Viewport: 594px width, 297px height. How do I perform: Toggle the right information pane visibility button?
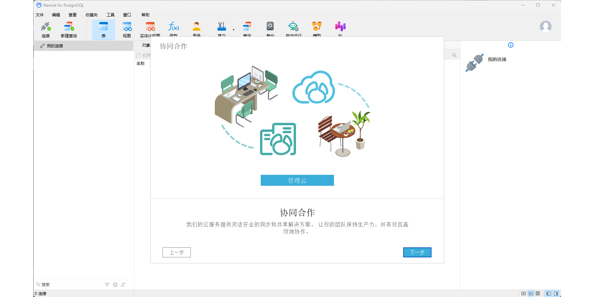pos(556,294)
